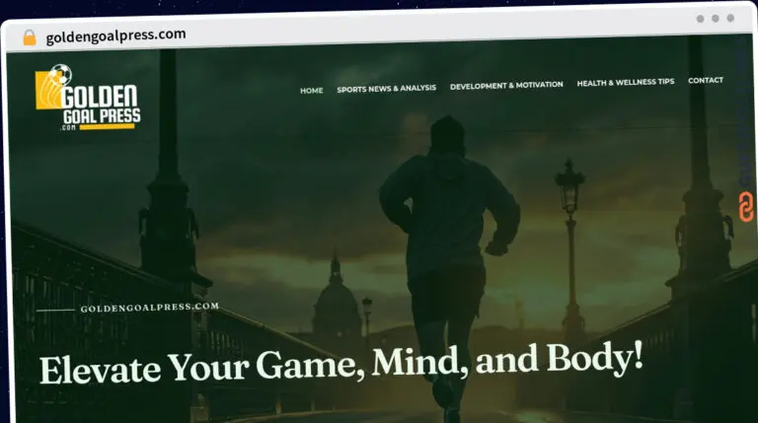This screenshot has width=758, height=423.
Task: Click the last gray window dot
Action: tap(730, 18)
